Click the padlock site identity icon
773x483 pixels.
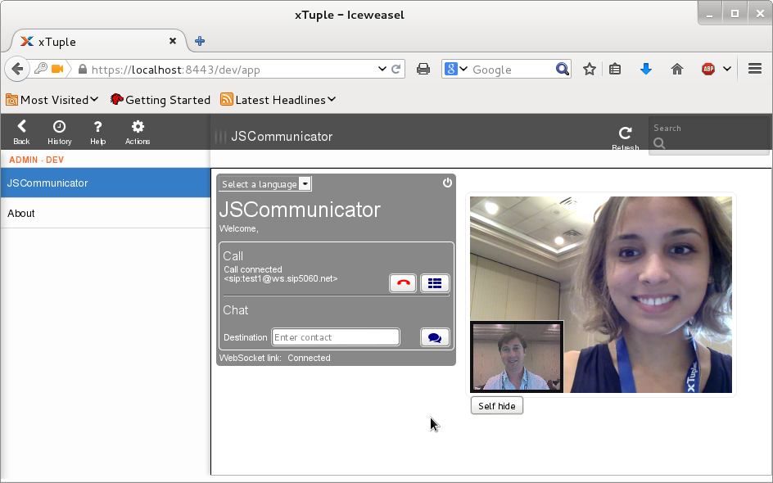[x=83, y=69]
